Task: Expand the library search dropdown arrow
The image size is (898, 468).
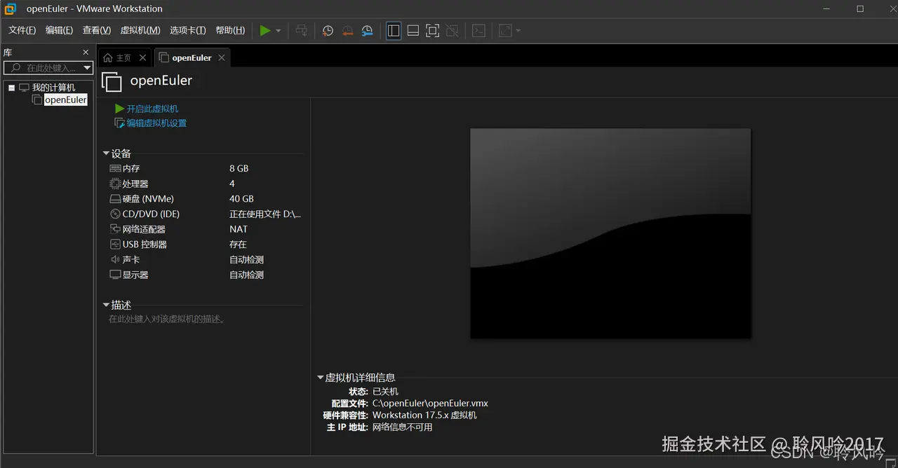Action: [x=86, y=67]
